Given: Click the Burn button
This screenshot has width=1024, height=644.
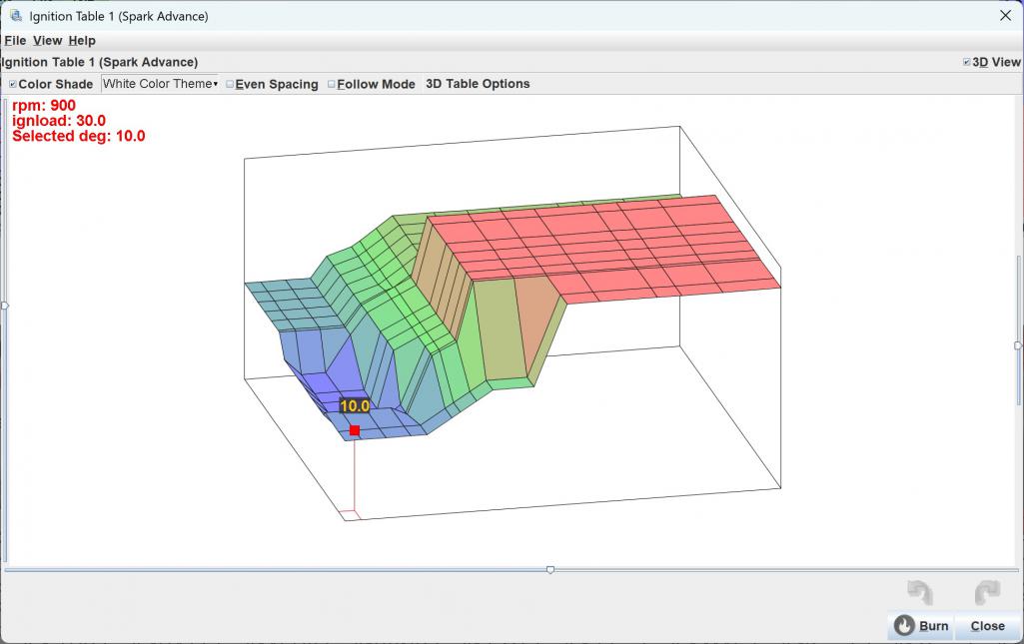Looking at the screenshot, I should pyautogui.click(x=921, y=626).
